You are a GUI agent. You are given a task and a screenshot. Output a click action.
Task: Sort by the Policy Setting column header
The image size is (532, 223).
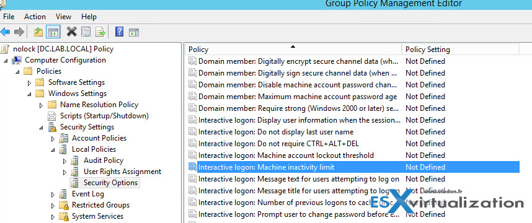[461, 50]
